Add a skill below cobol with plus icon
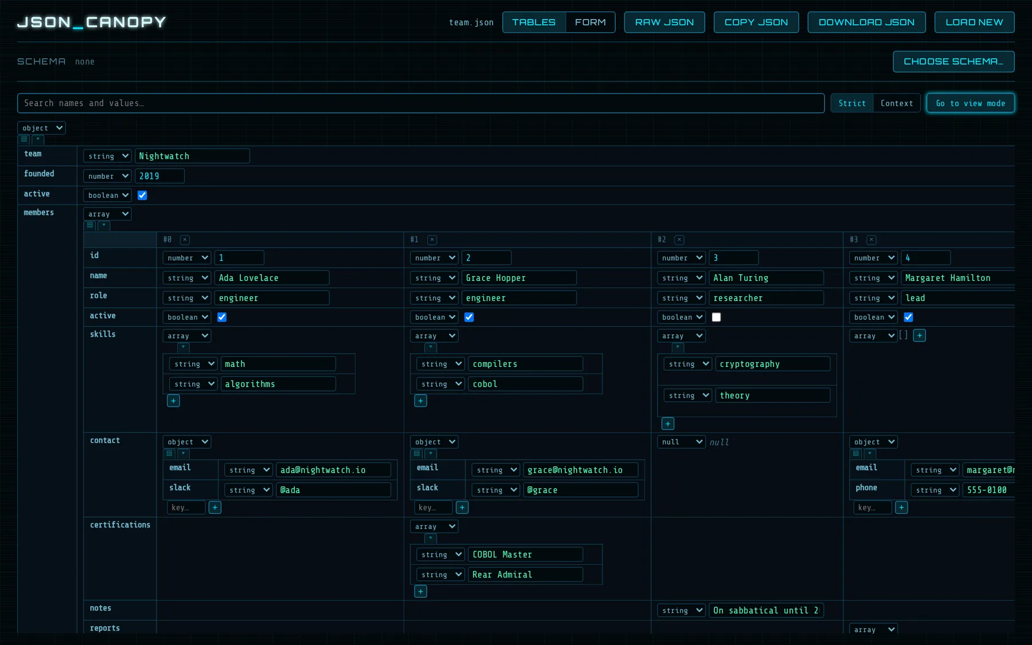 [x=421, y=401]
